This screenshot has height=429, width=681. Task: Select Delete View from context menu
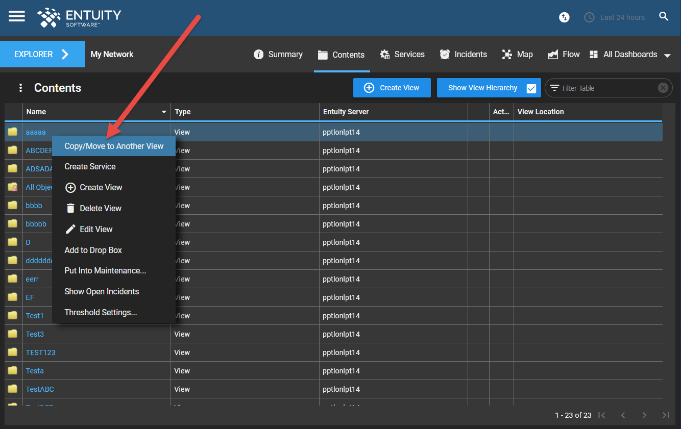[114, 208]
